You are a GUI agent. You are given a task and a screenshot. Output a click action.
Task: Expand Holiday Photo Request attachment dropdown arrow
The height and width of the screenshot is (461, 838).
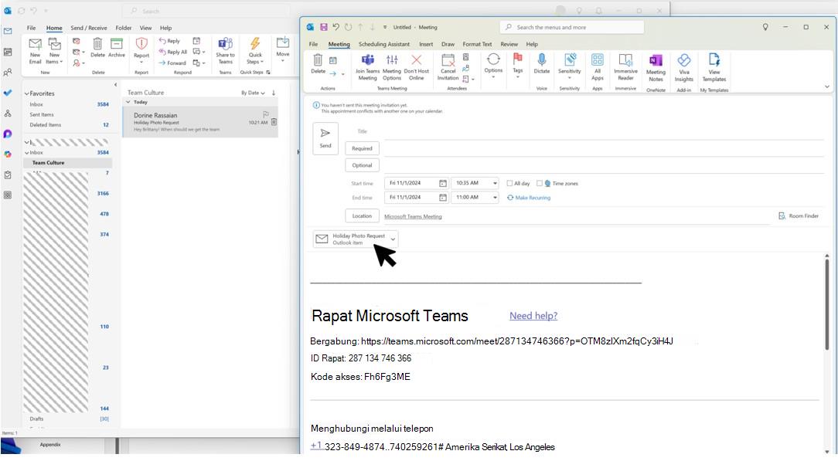coord(393,239)
